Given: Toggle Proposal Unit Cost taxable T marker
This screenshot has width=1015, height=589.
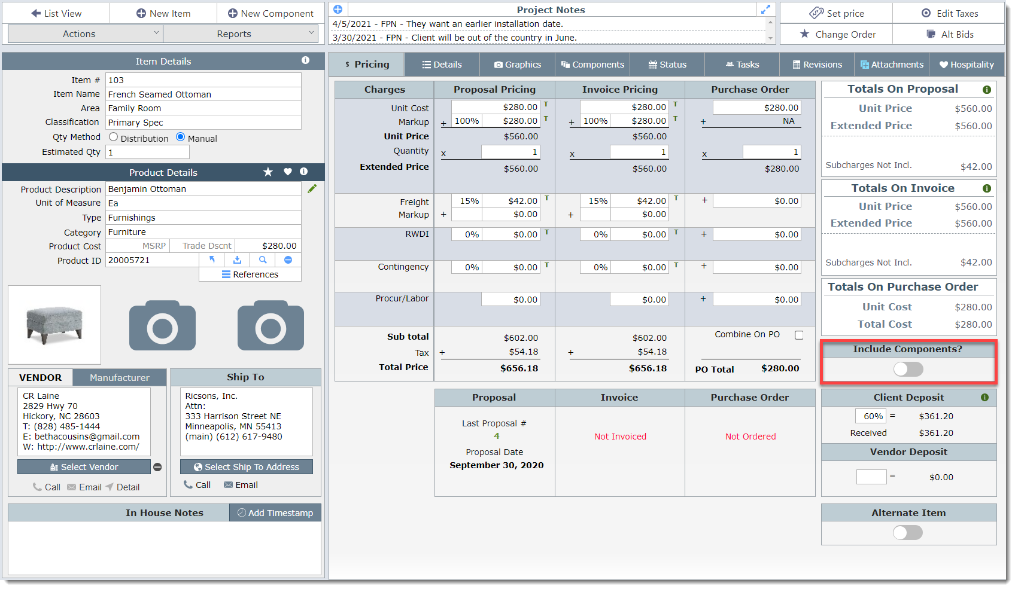Looking at the screenshot, I should [546, 104].
